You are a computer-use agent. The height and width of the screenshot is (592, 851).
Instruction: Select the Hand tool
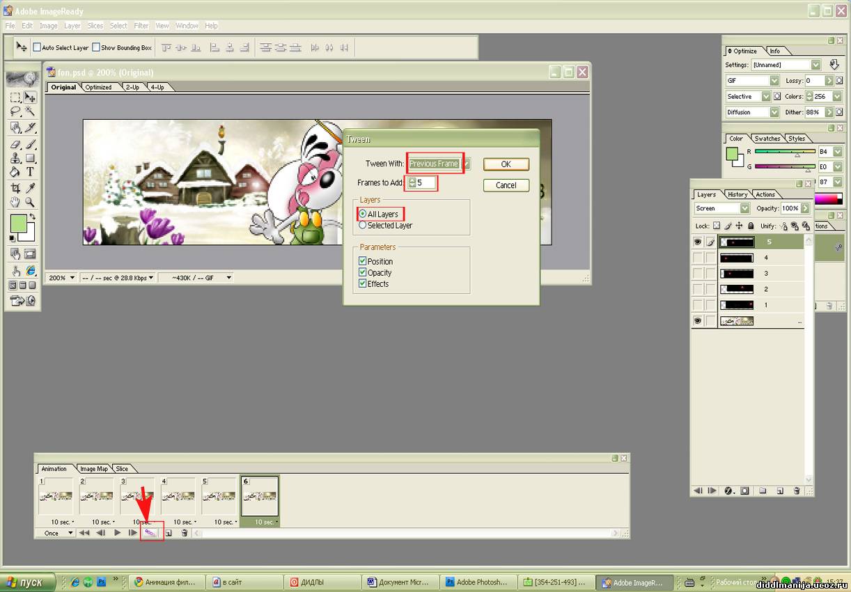tap(15, 202)
